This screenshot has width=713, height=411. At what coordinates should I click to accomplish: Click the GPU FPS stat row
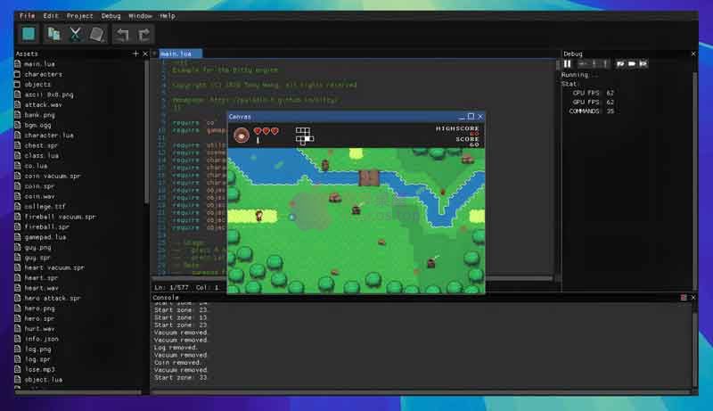(593, 102)
